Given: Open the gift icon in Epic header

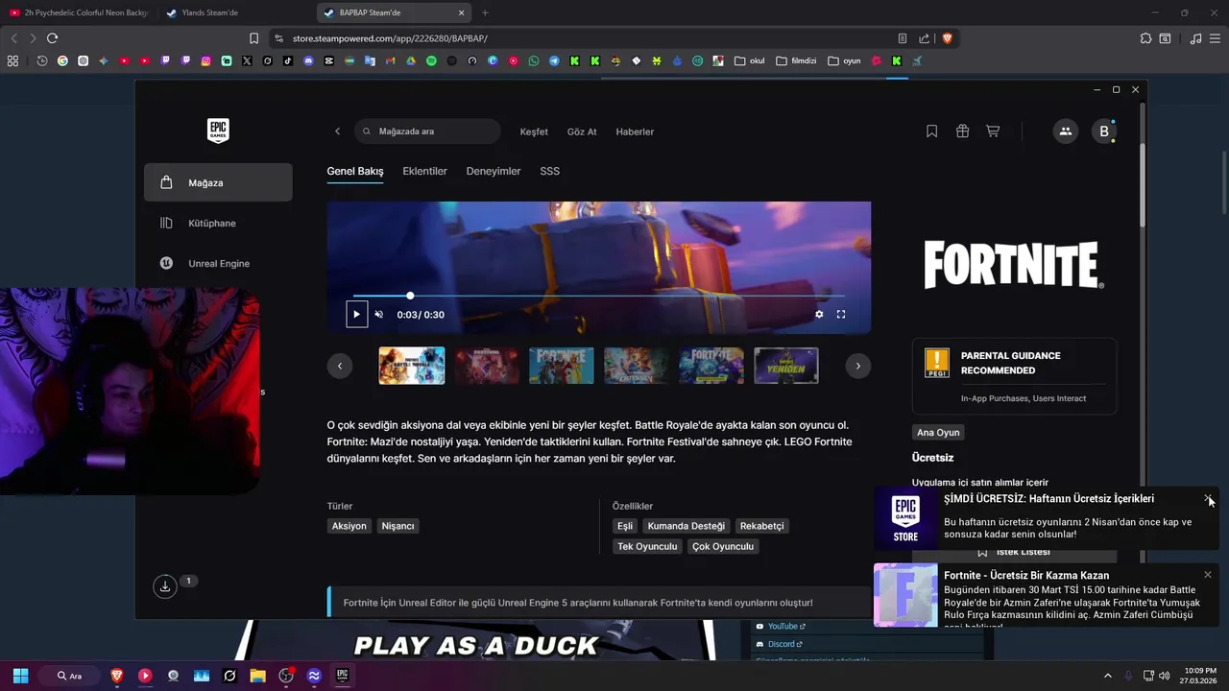Looking at the screenshot, I should coord(962,131).
